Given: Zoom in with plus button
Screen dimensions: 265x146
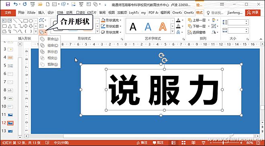Looking at the screenshot, I should (x=241, y=143).
